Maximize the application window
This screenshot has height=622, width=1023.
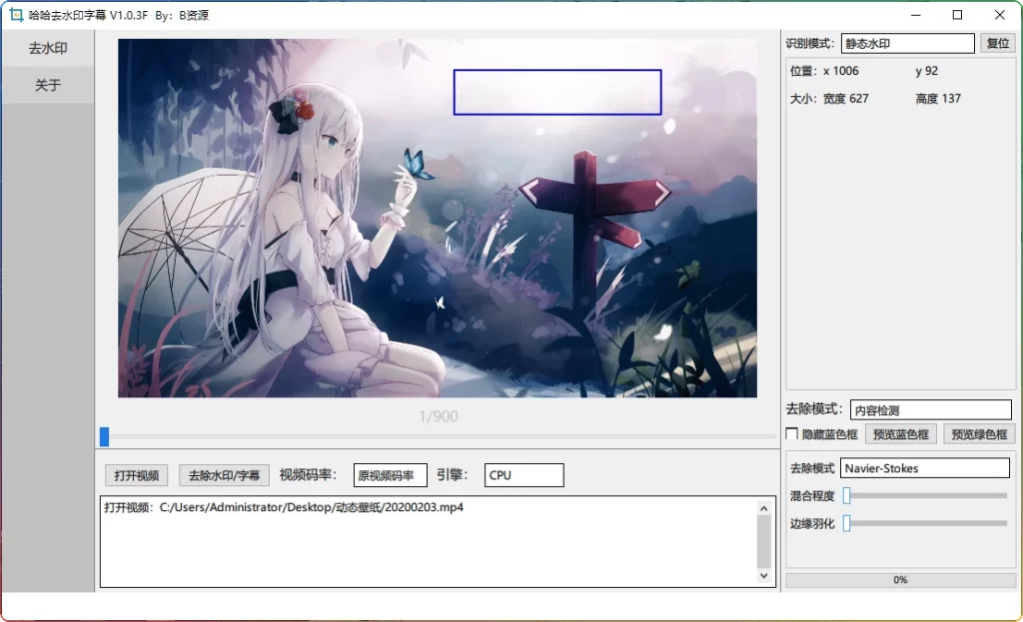(x=957, y=15)
